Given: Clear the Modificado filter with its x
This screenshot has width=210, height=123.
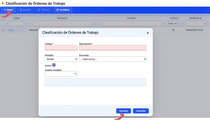Looking at the screenshot, I should tap(206, 24).
